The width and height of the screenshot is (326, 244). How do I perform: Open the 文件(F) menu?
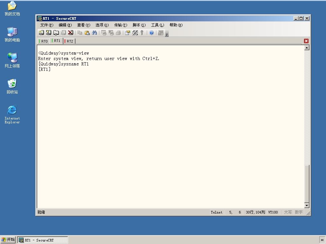coord(47,25)
